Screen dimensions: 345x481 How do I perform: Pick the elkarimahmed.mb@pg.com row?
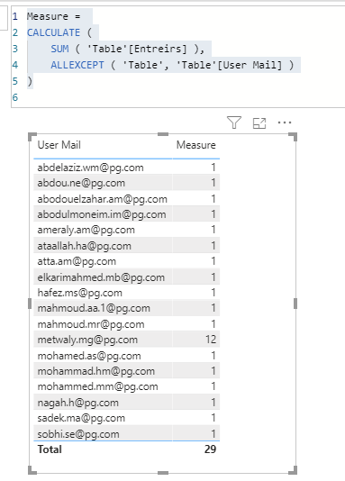point(127,277)
